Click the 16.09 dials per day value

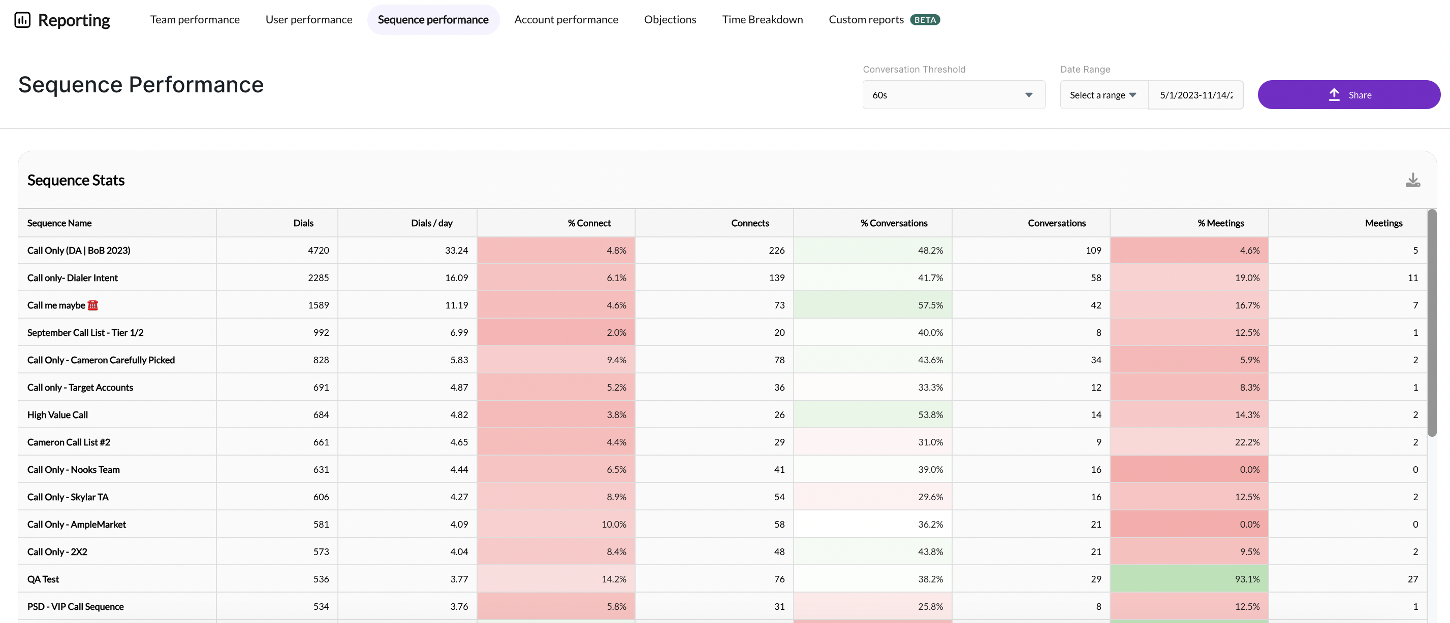pyautogui.click(x=457, y=279)
